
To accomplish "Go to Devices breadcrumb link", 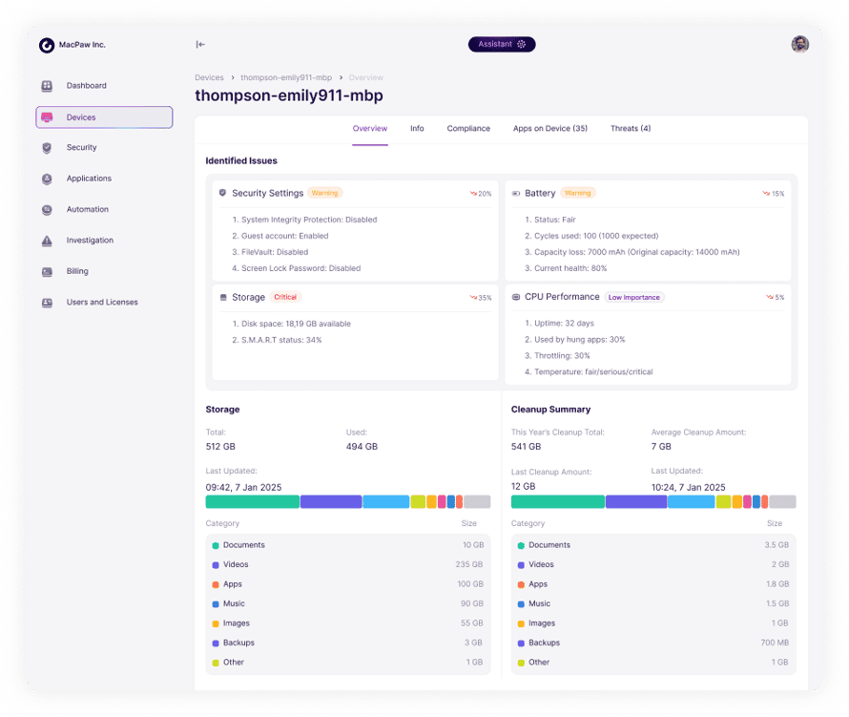I will click(x=209, y=77).
